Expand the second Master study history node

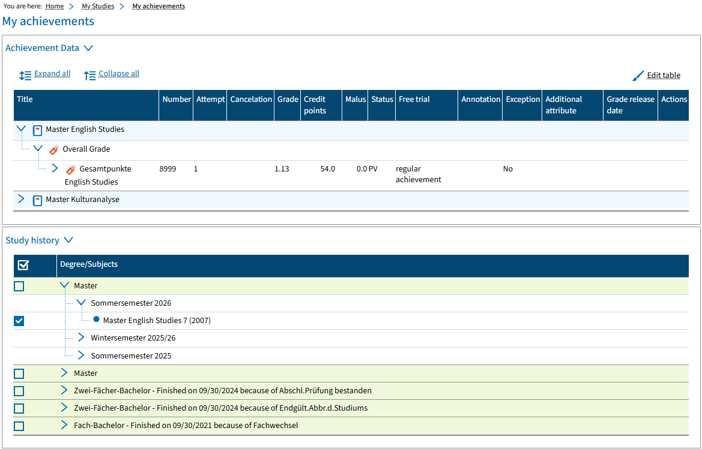click(64, 373)
